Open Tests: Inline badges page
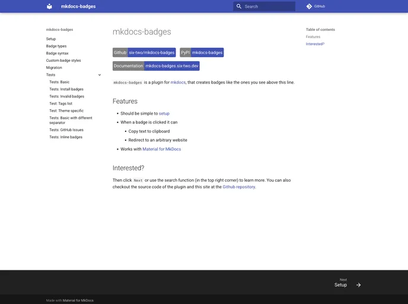 (x=66, y=137)
